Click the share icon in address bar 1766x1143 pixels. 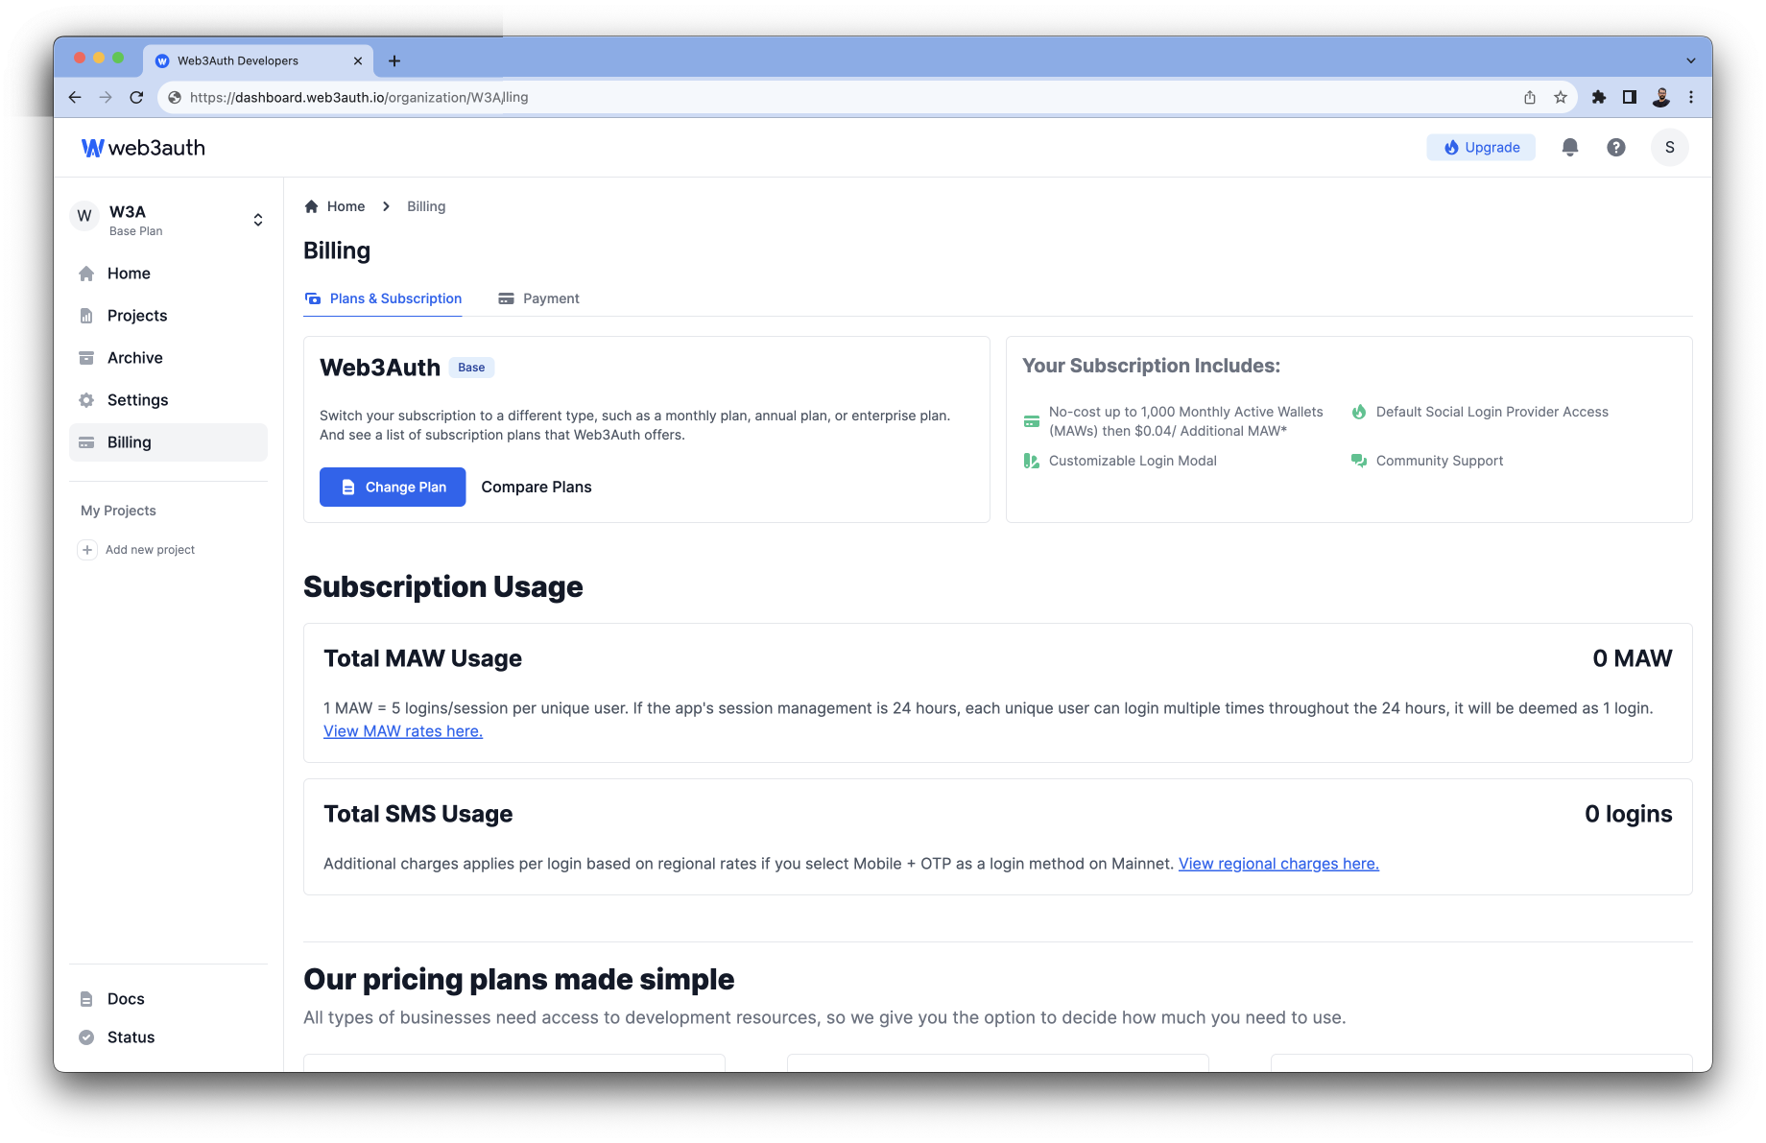(x=1530, y=97)
